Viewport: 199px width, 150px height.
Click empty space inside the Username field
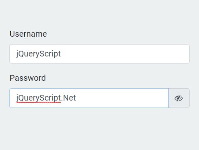[123, 54]
